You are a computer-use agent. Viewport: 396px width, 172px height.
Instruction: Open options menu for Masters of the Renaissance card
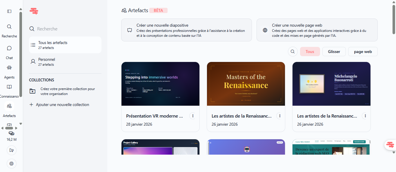point(280,116)
